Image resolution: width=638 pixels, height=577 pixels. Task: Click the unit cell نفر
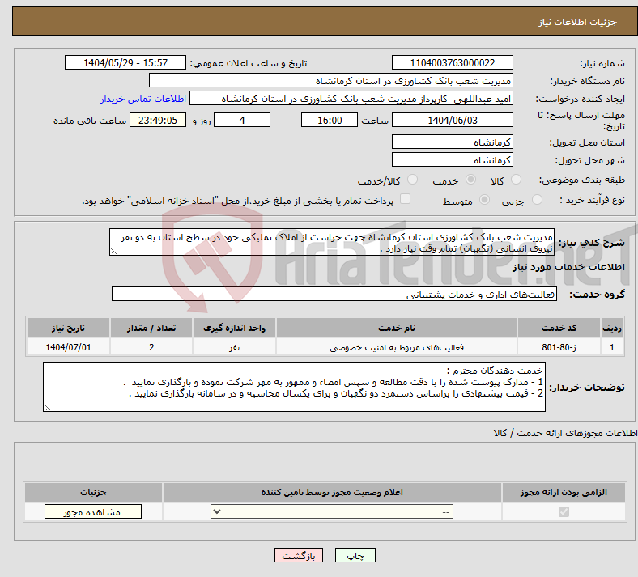[x=234, y=347]
